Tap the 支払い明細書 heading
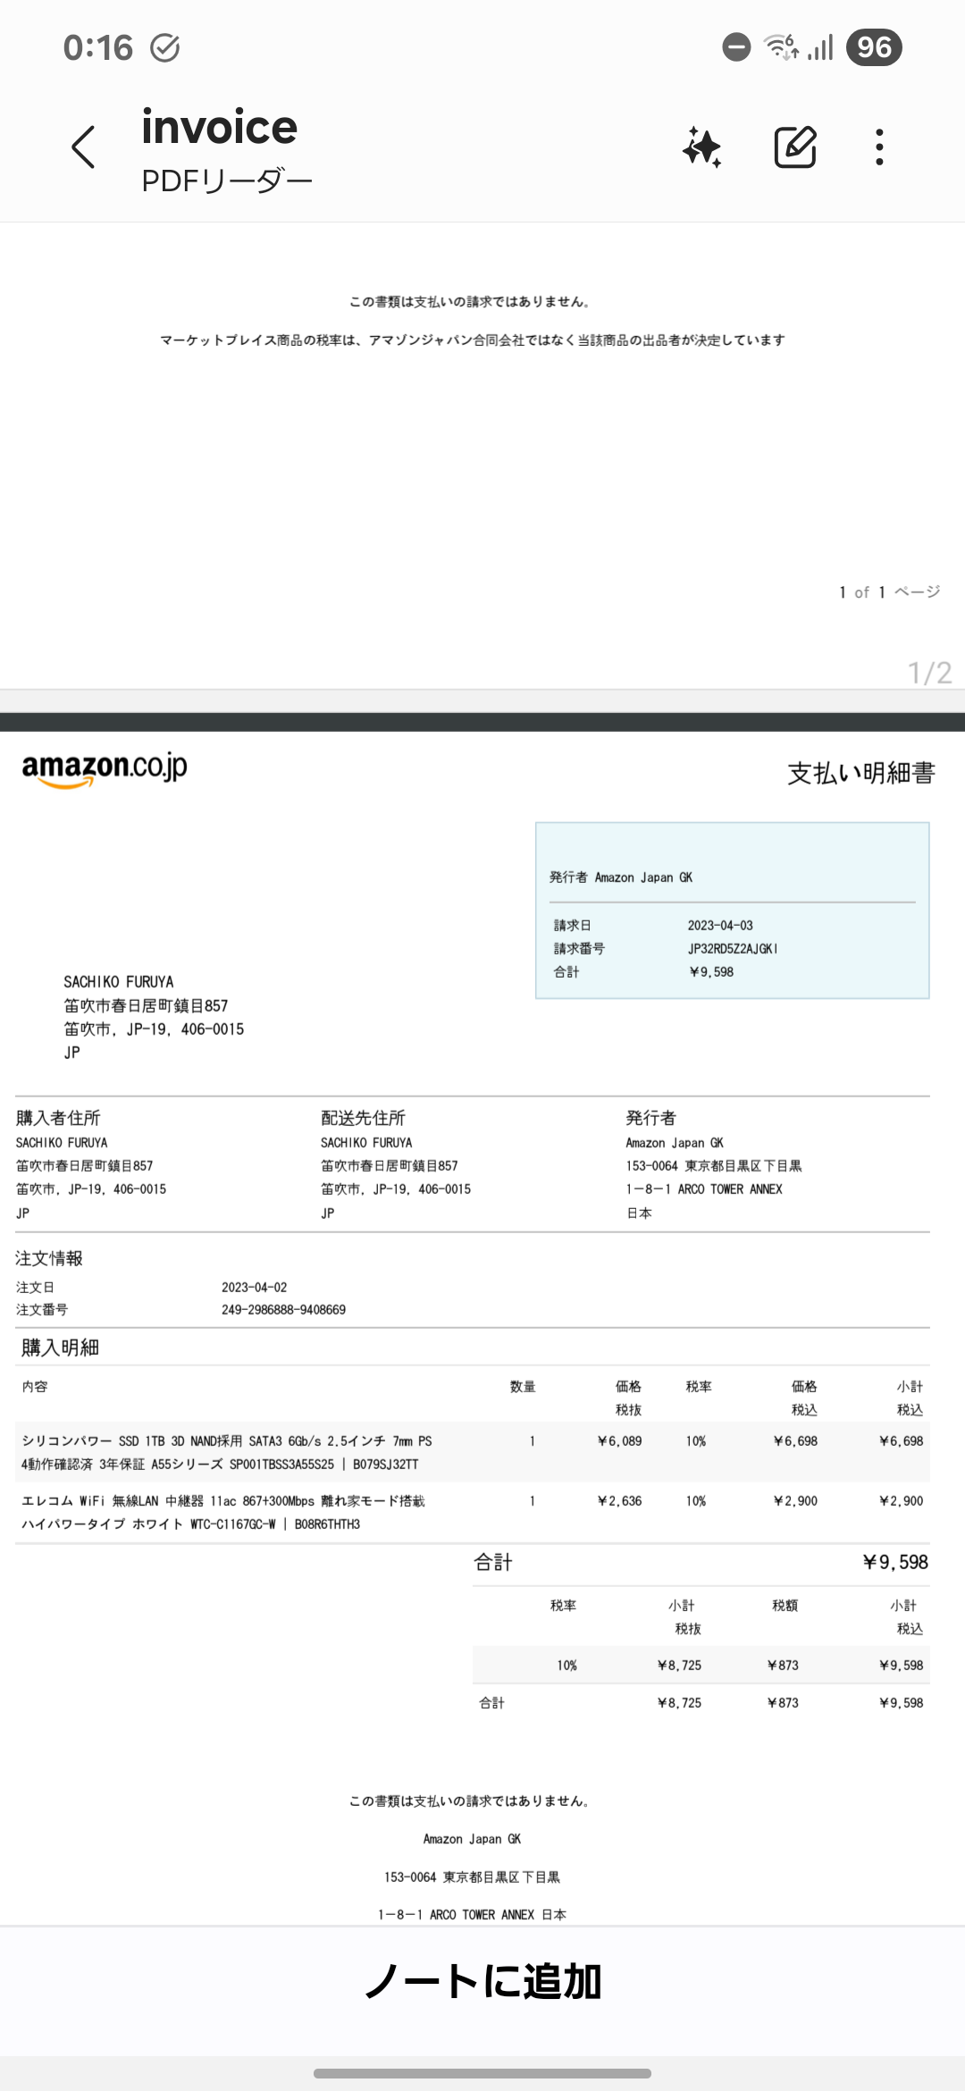Viewport: 965px width, 2091px height. [x=860, y=773]
